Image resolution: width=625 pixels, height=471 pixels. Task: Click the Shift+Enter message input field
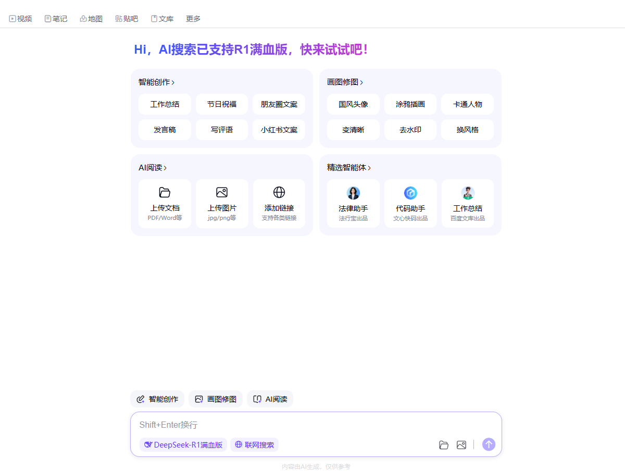312,425
